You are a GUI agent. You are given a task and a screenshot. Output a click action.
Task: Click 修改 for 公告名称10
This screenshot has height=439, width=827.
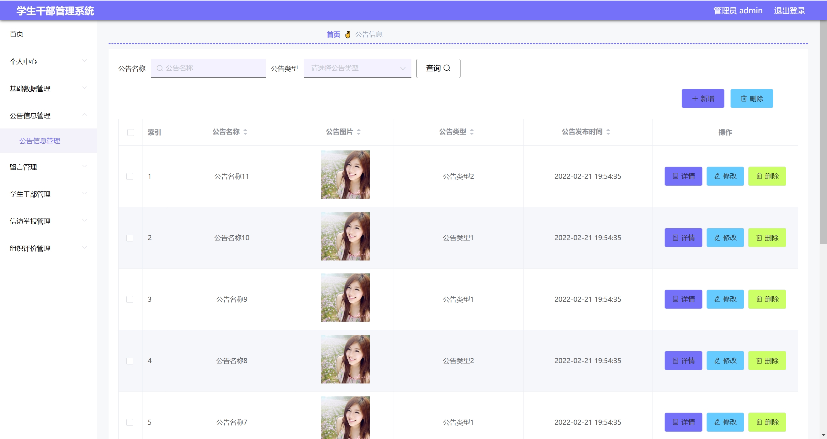click(x=725, y=238)
